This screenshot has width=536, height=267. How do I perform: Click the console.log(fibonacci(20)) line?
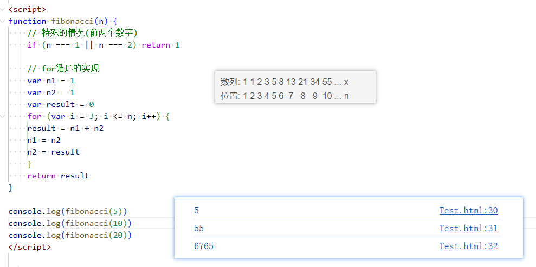(70, 235)
